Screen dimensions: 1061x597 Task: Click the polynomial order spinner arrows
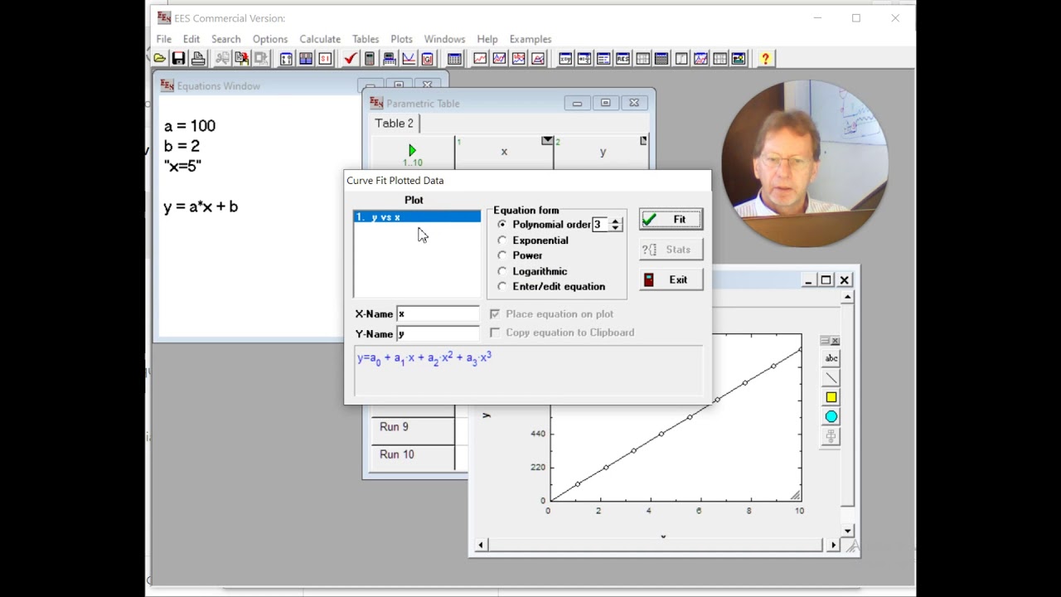coord(615,225)
